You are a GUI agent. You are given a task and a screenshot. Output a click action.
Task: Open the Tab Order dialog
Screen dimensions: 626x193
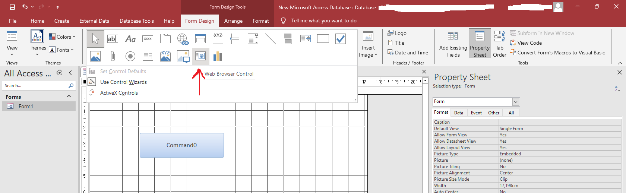499,44
